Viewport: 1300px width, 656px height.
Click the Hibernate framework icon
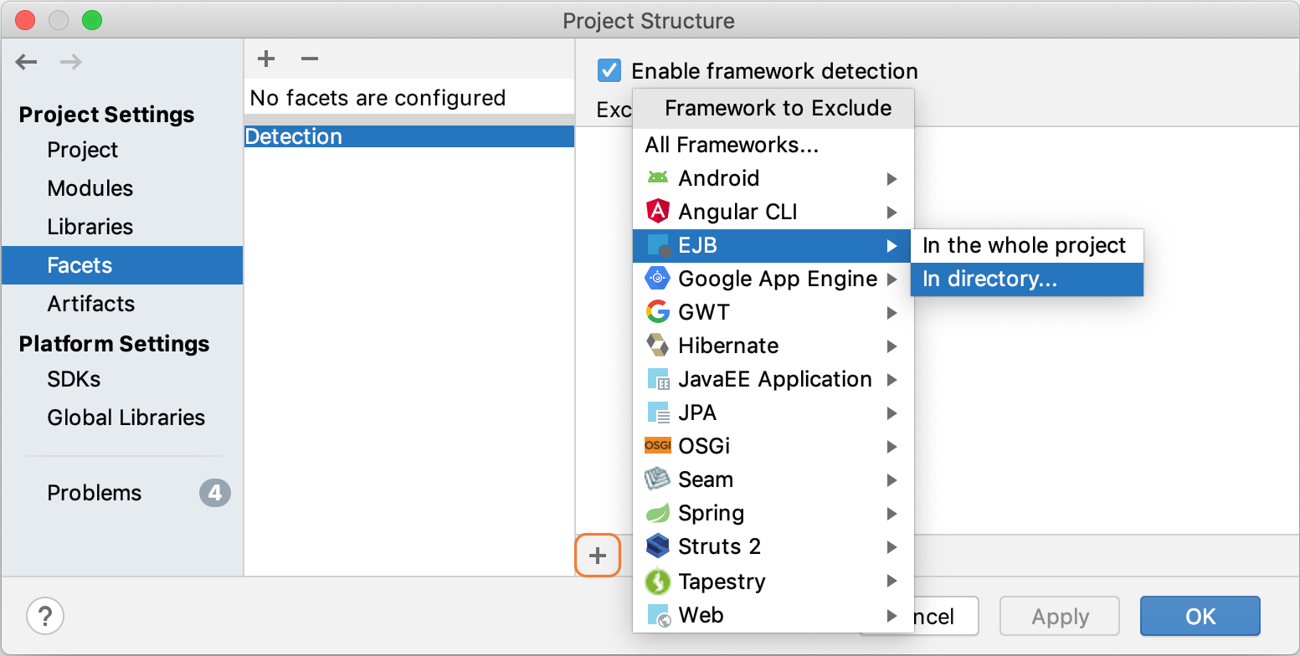(658, 346)
